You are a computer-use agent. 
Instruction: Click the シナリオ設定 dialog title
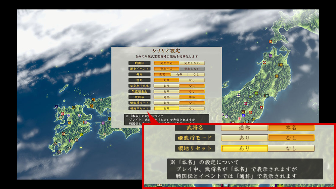[x=166, y=50]
